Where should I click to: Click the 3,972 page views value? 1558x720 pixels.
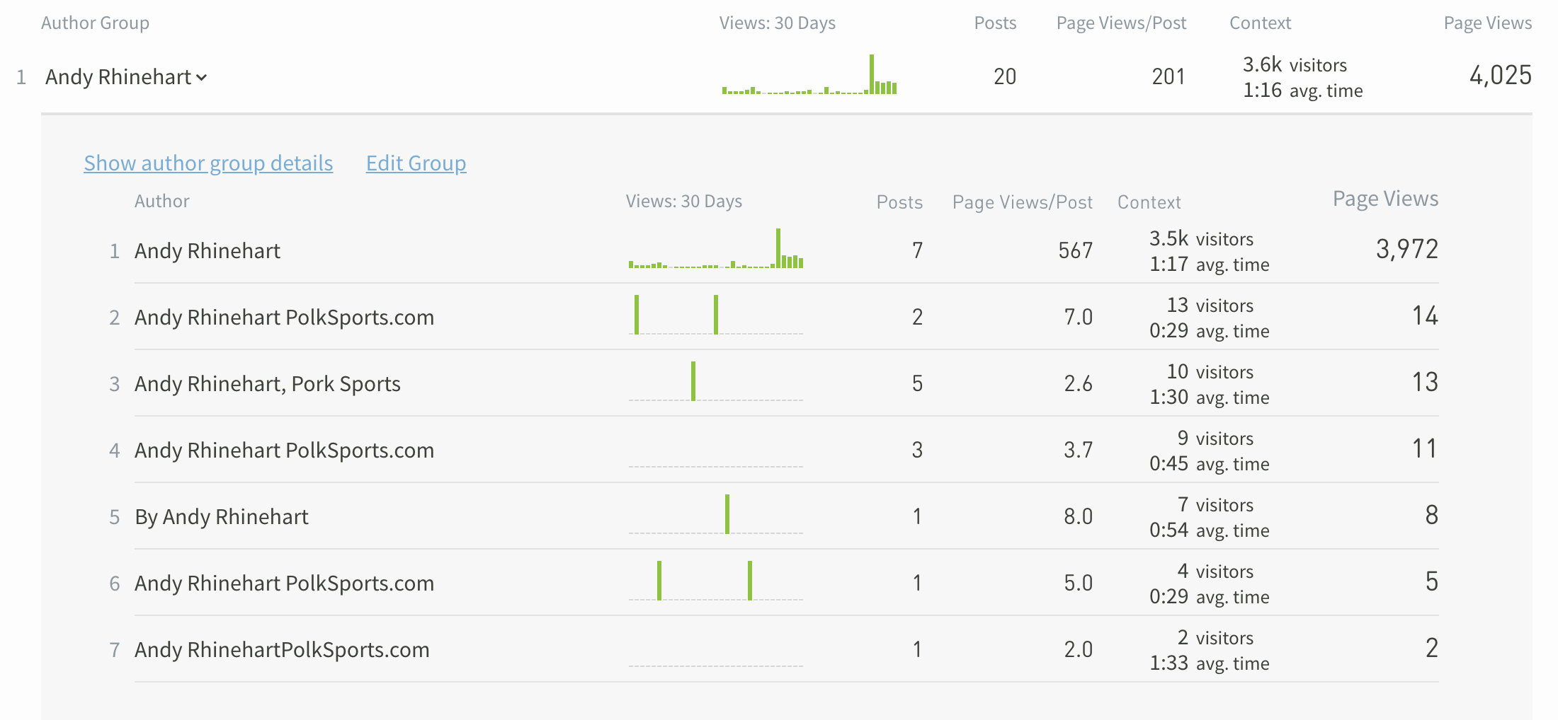1406,250
